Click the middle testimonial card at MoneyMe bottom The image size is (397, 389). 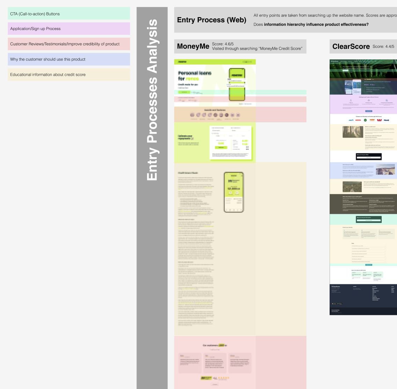coord(215,363)
